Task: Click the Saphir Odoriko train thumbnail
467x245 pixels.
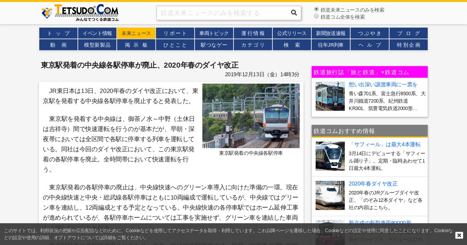Action: coord(330,156)
